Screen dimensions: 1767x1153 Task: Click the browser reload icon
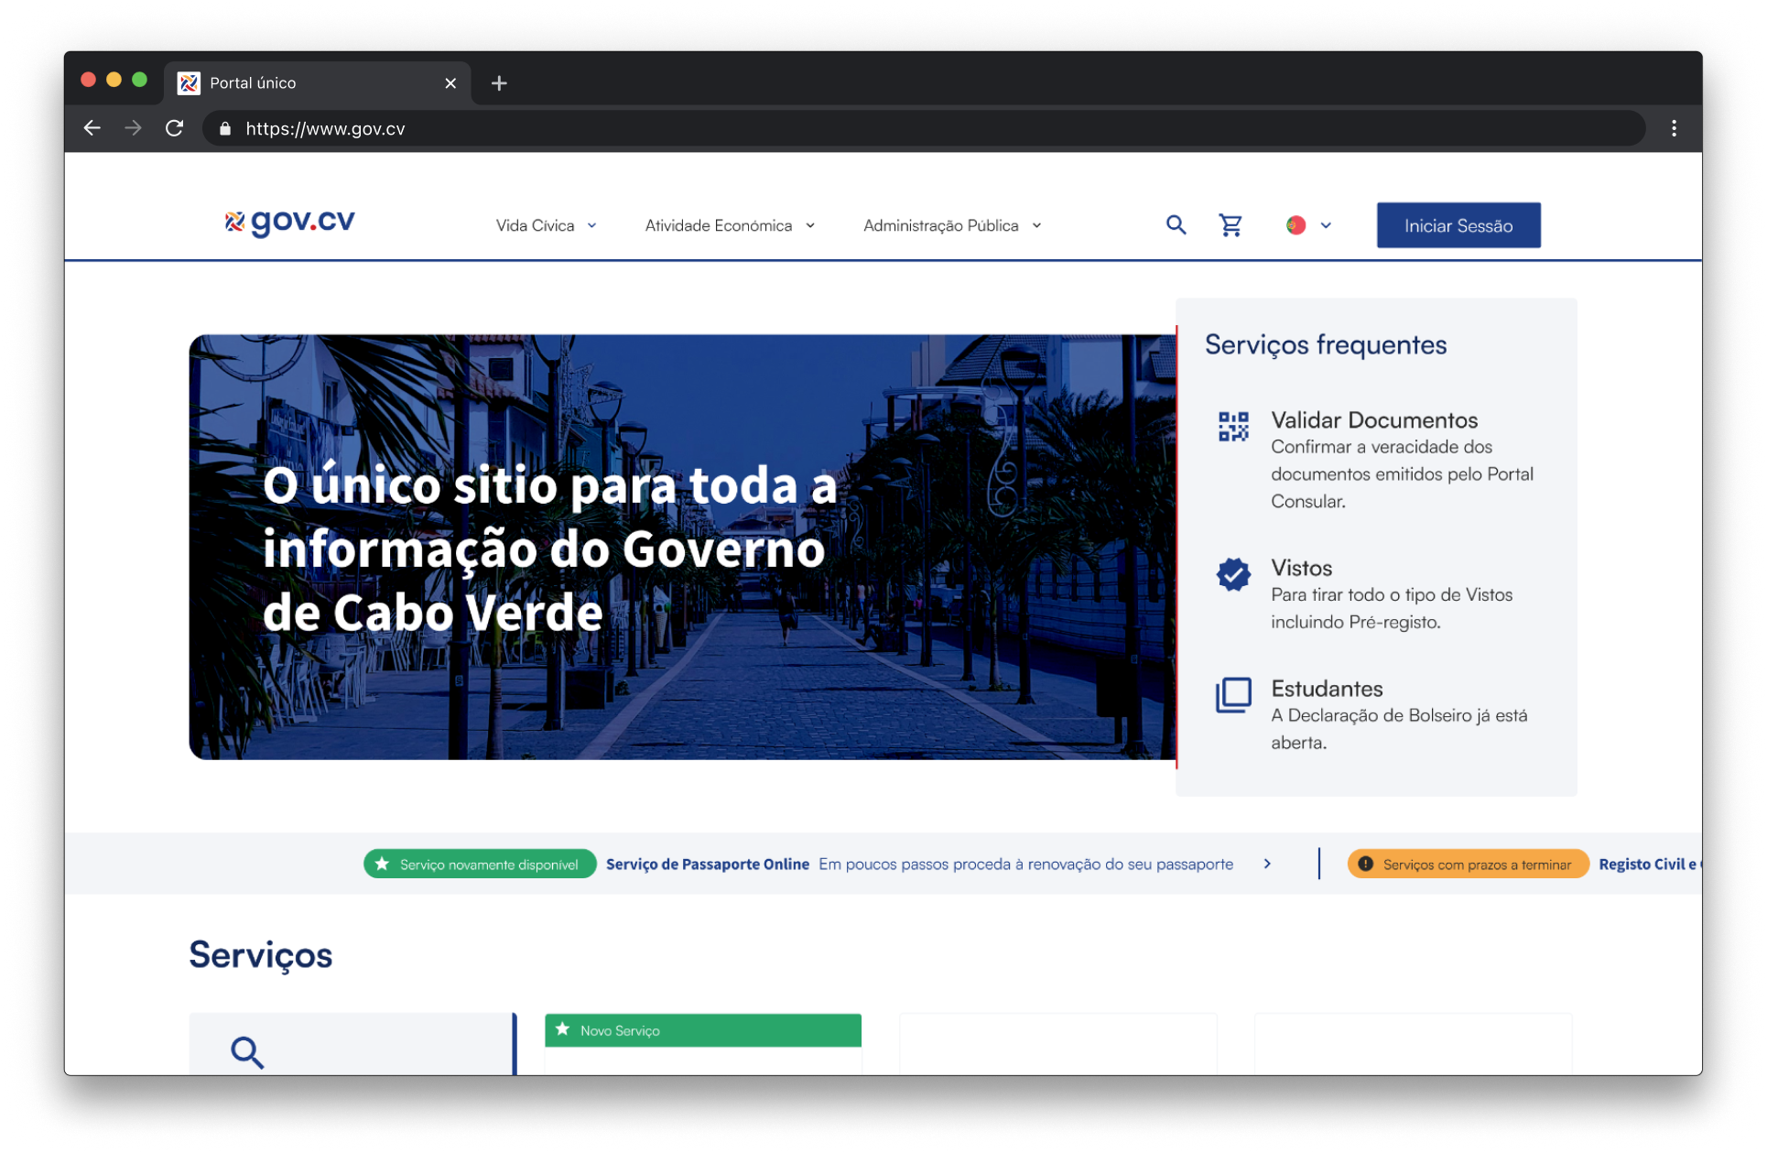tap(174, 128)
